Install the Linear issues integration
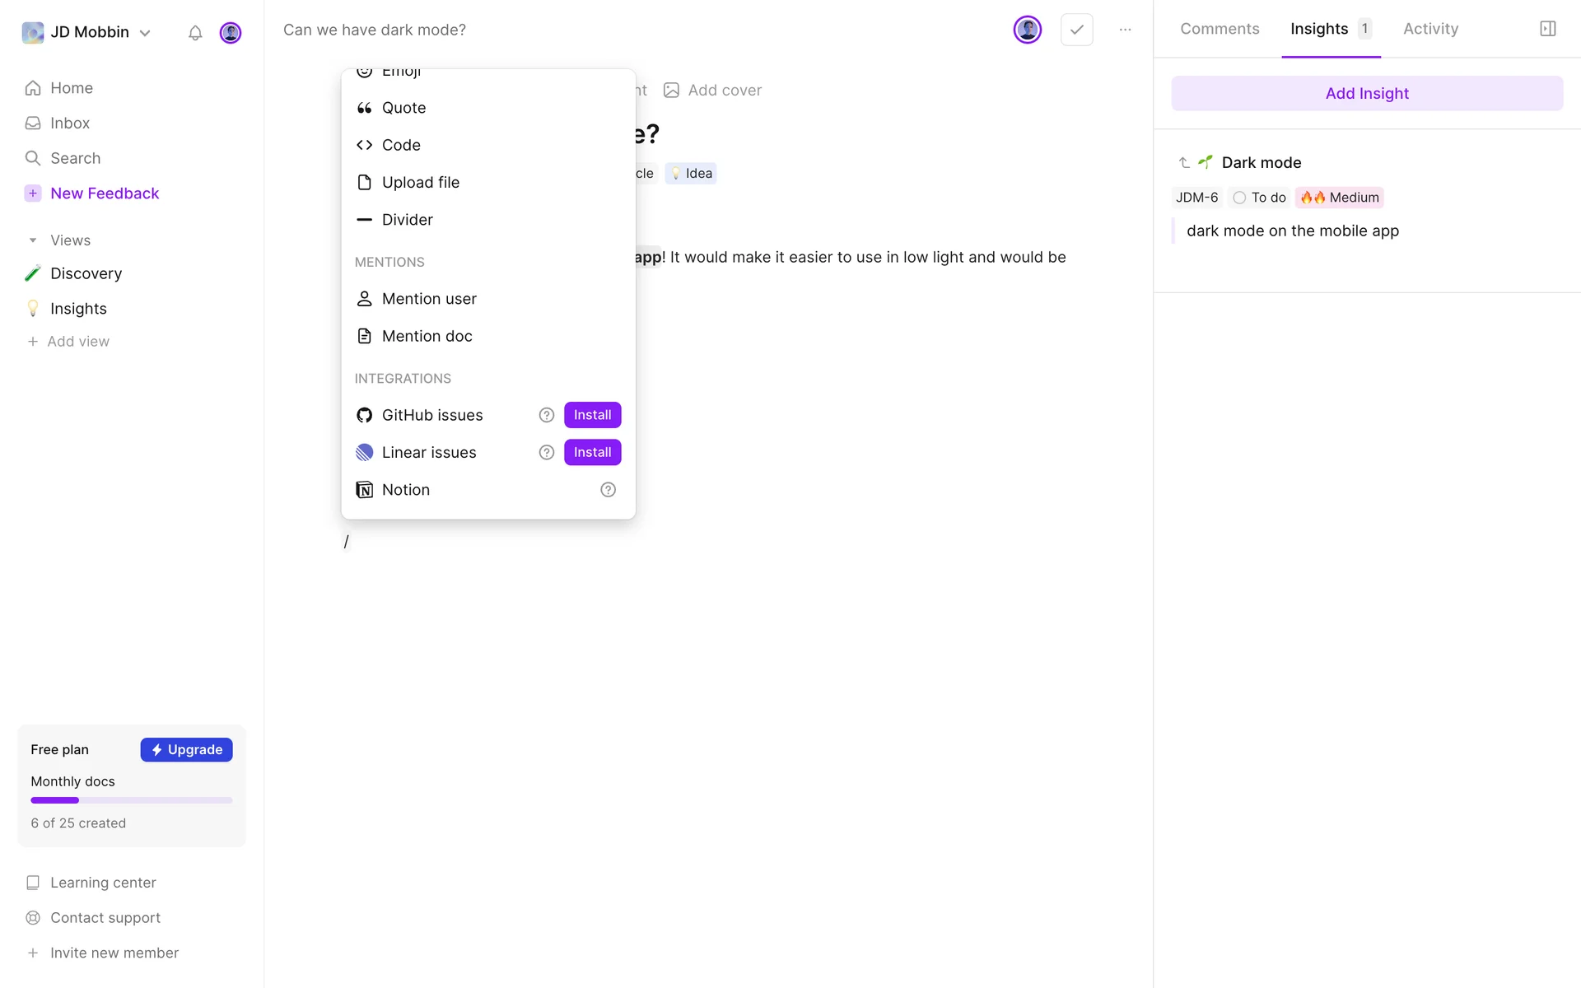The width and height of the screenshot is (1581, 988). pyautogui.click(x=592, y=452)
